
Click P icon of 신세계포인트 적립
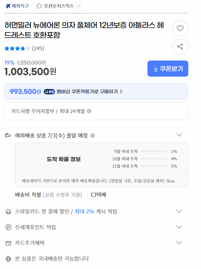pos(8,227)
